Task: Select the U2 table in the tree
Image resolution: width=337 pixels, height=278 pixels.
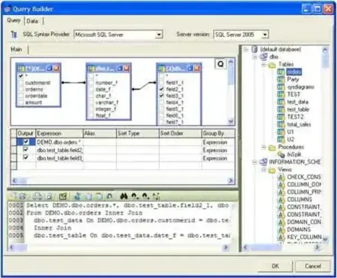Action: [290, 139]
